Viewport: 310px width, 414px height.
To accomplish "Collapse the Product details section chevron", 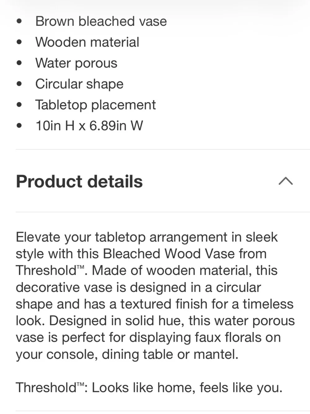I will [285, 181].
